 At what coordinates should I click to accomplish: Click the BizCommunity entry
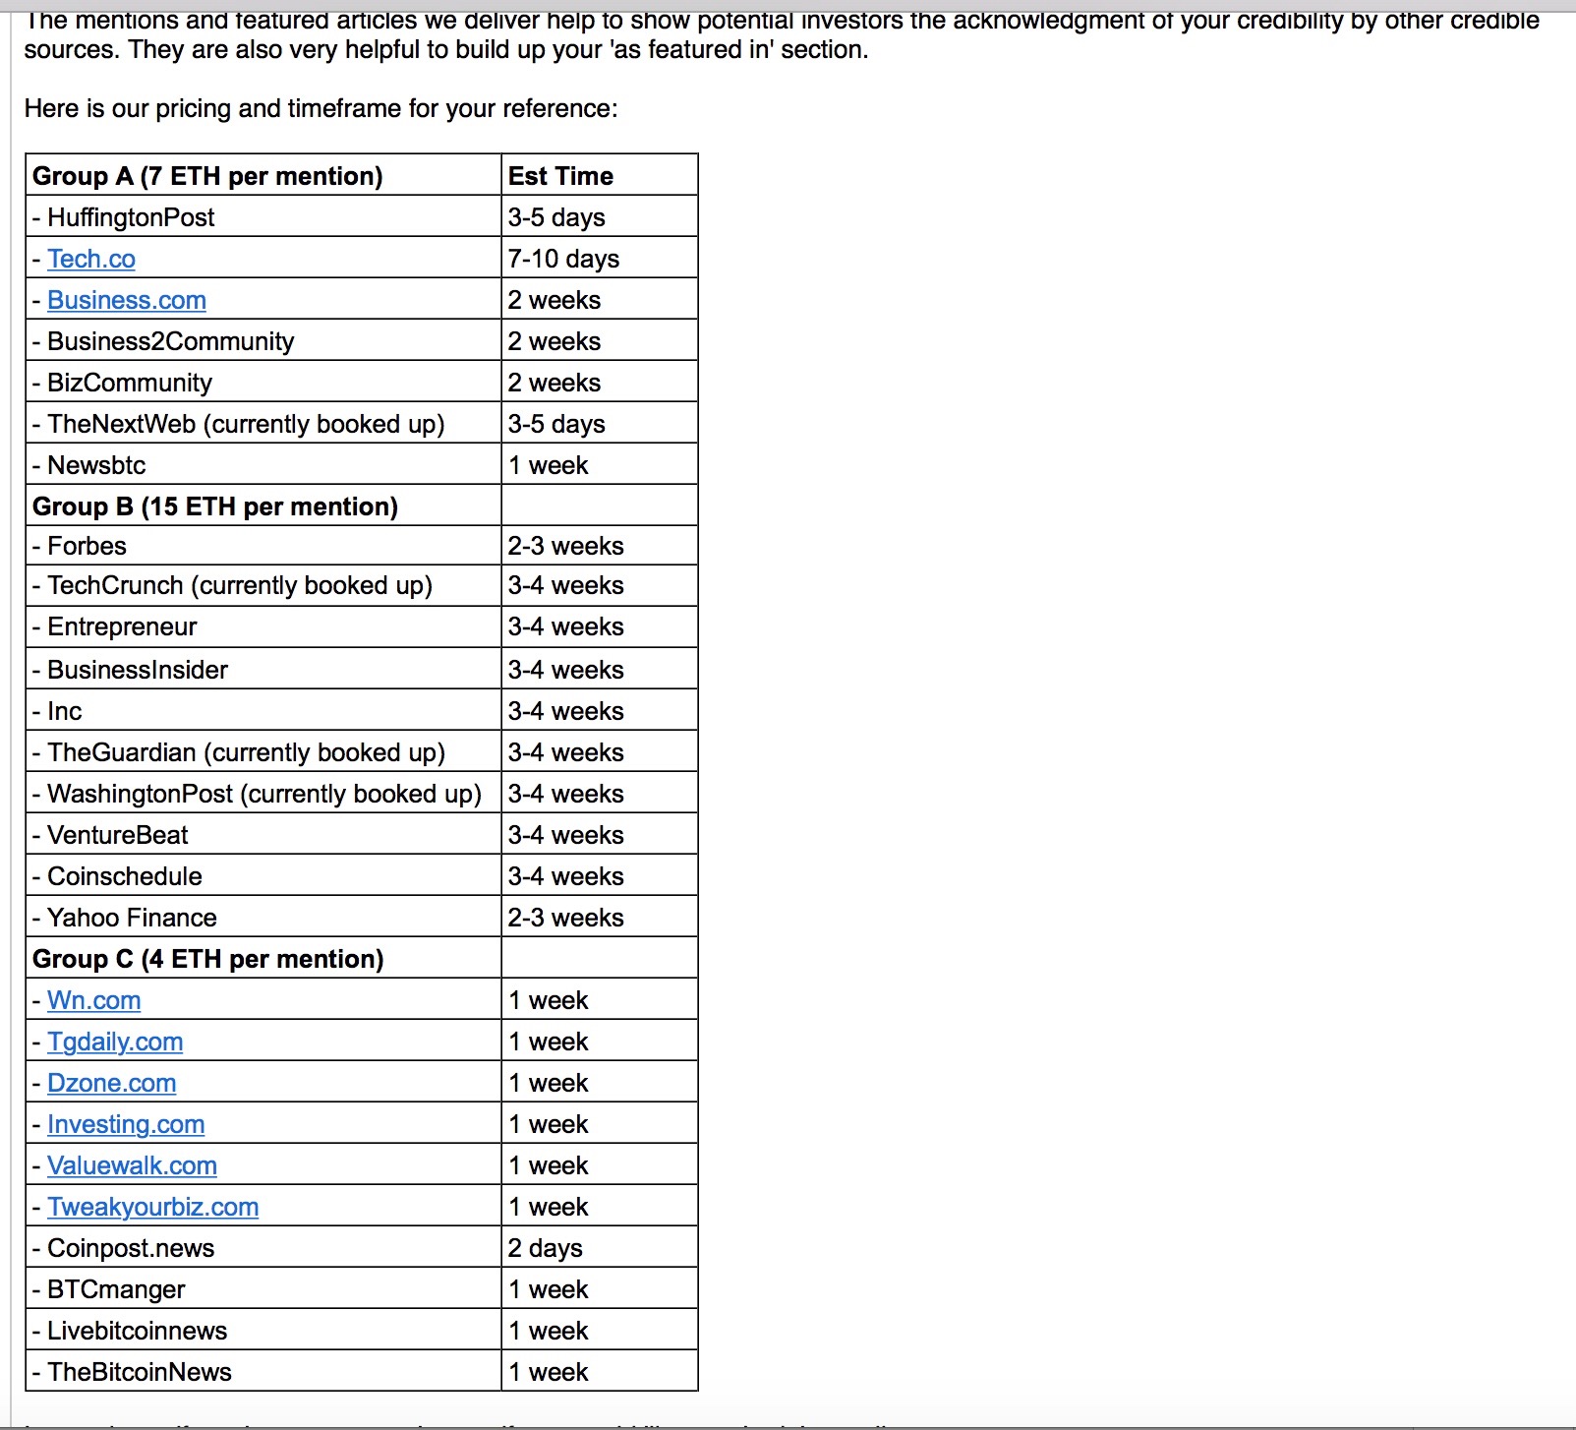(x=130, y=383)
